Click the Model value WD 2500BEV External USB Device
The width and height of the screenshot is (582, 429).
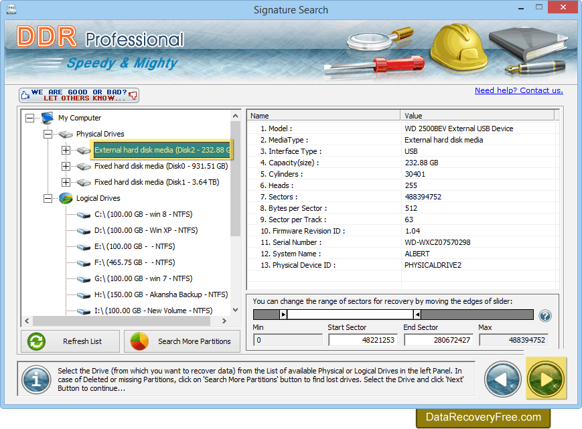tap(459, 128)
